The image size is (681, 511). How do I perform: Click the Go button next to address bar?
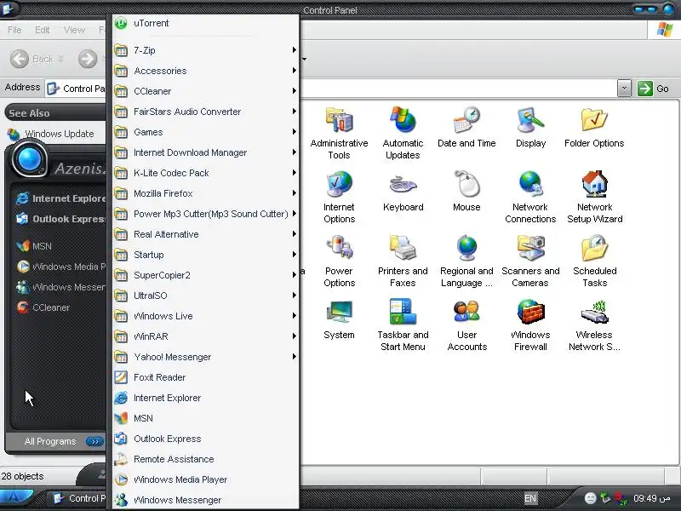[x=654, y=89]
